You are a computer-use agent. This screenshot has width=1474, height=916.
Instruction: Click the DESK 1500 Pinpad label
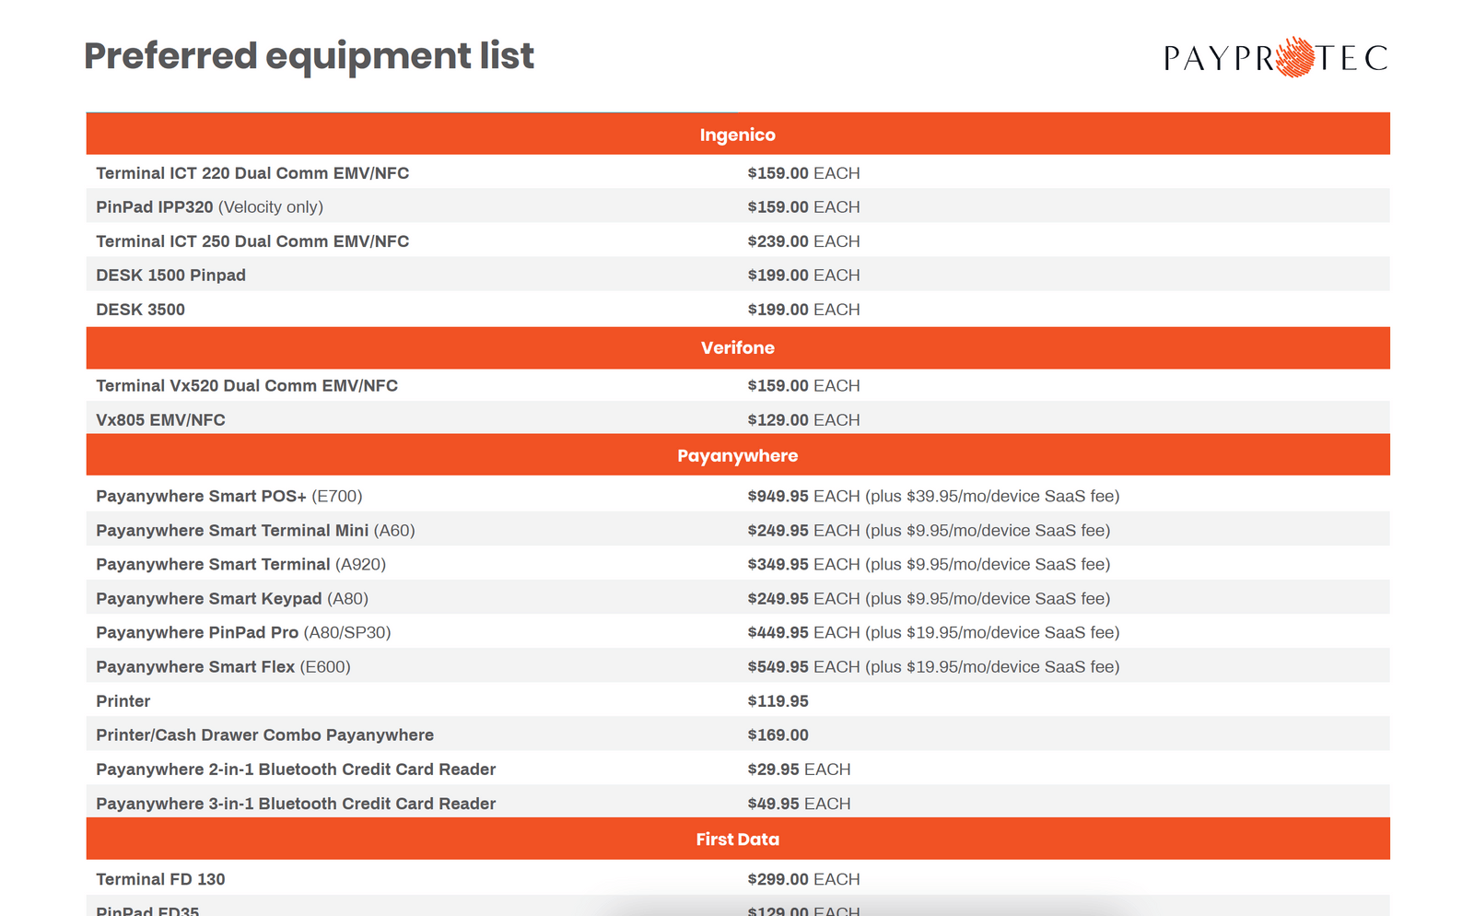click(170, 275)
